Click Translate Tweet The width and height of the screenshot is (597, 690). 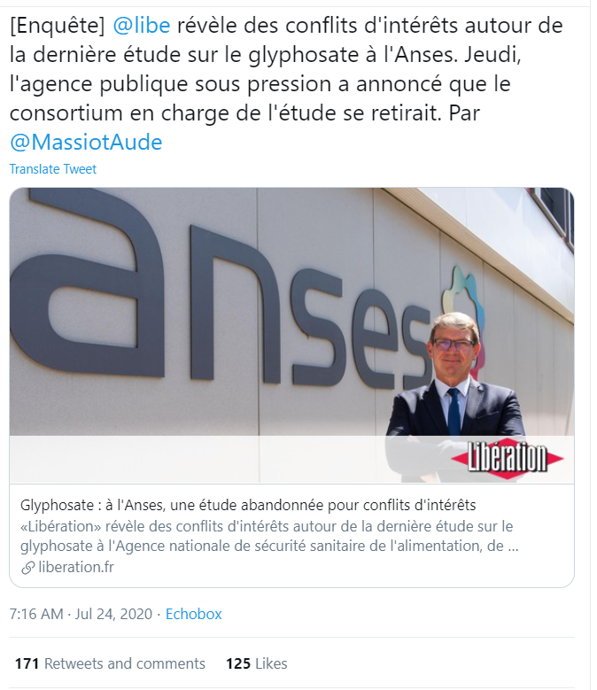53,169
